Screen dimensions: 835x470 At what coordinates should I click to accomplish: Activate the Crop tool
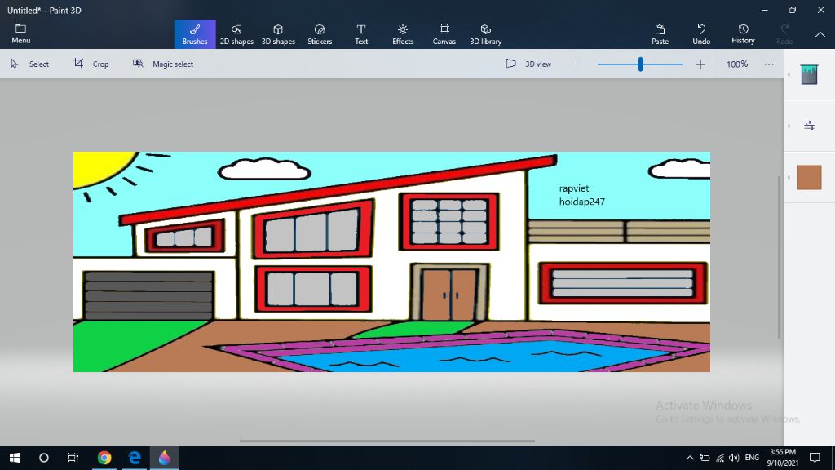tap(91, 64)
